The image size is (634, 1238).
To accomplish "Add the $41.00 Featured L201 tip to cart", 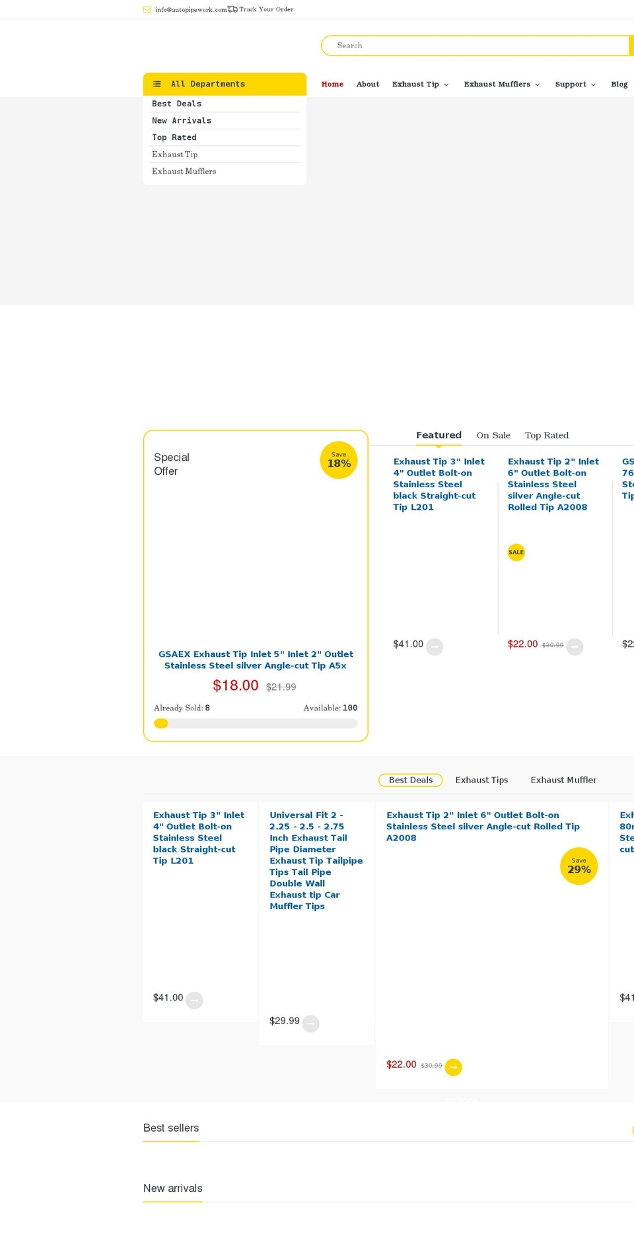I will coord(435,646).
